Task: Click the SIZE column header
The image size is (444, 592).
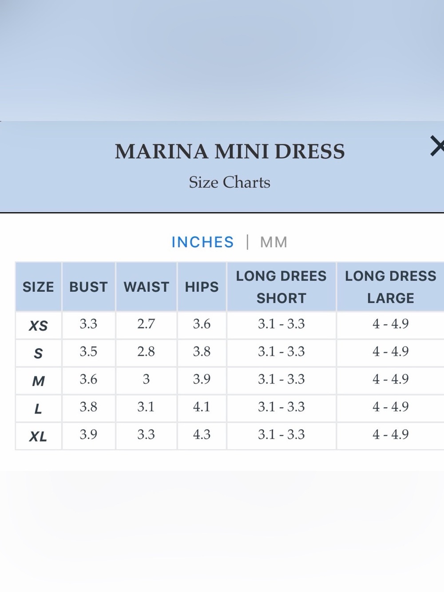Action: pos(38,287)
